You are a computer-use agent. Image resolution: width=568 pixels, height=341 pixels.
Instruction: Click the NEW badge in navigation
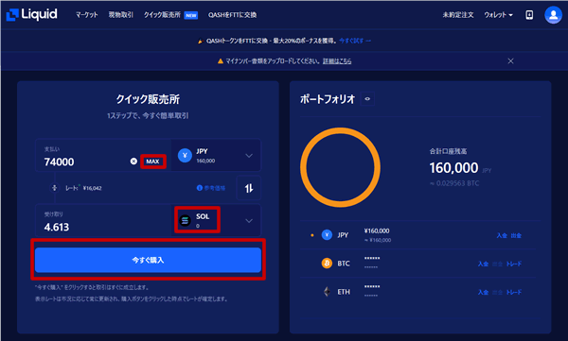(x=191, y=15)
